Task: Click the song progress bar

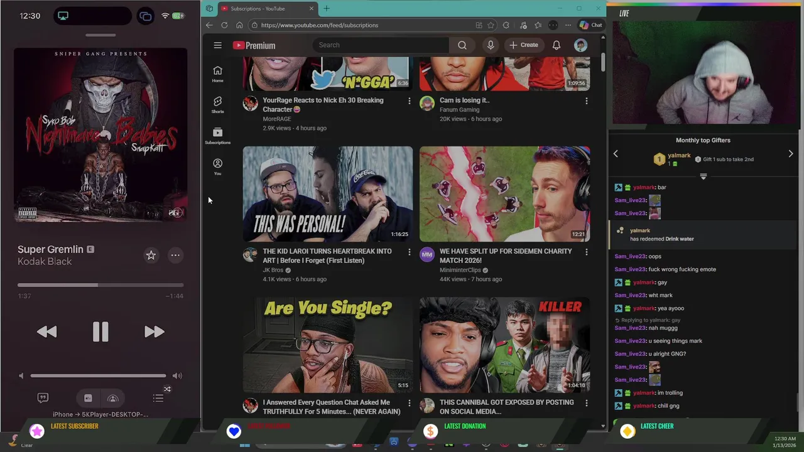Action: (x=100, y=285)
